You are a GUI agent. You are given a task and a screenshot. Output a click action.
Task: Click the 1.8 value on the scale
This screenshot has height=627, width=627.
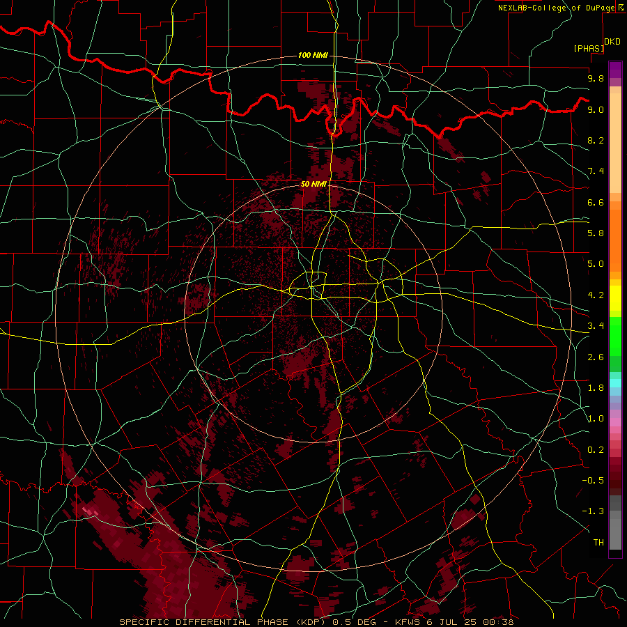tap(596, 388)
